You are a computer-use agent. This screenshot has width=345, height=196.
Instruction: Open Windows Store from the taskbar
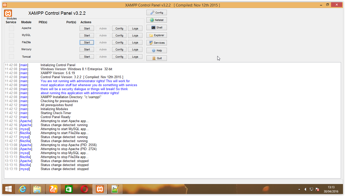click(69, 189)
